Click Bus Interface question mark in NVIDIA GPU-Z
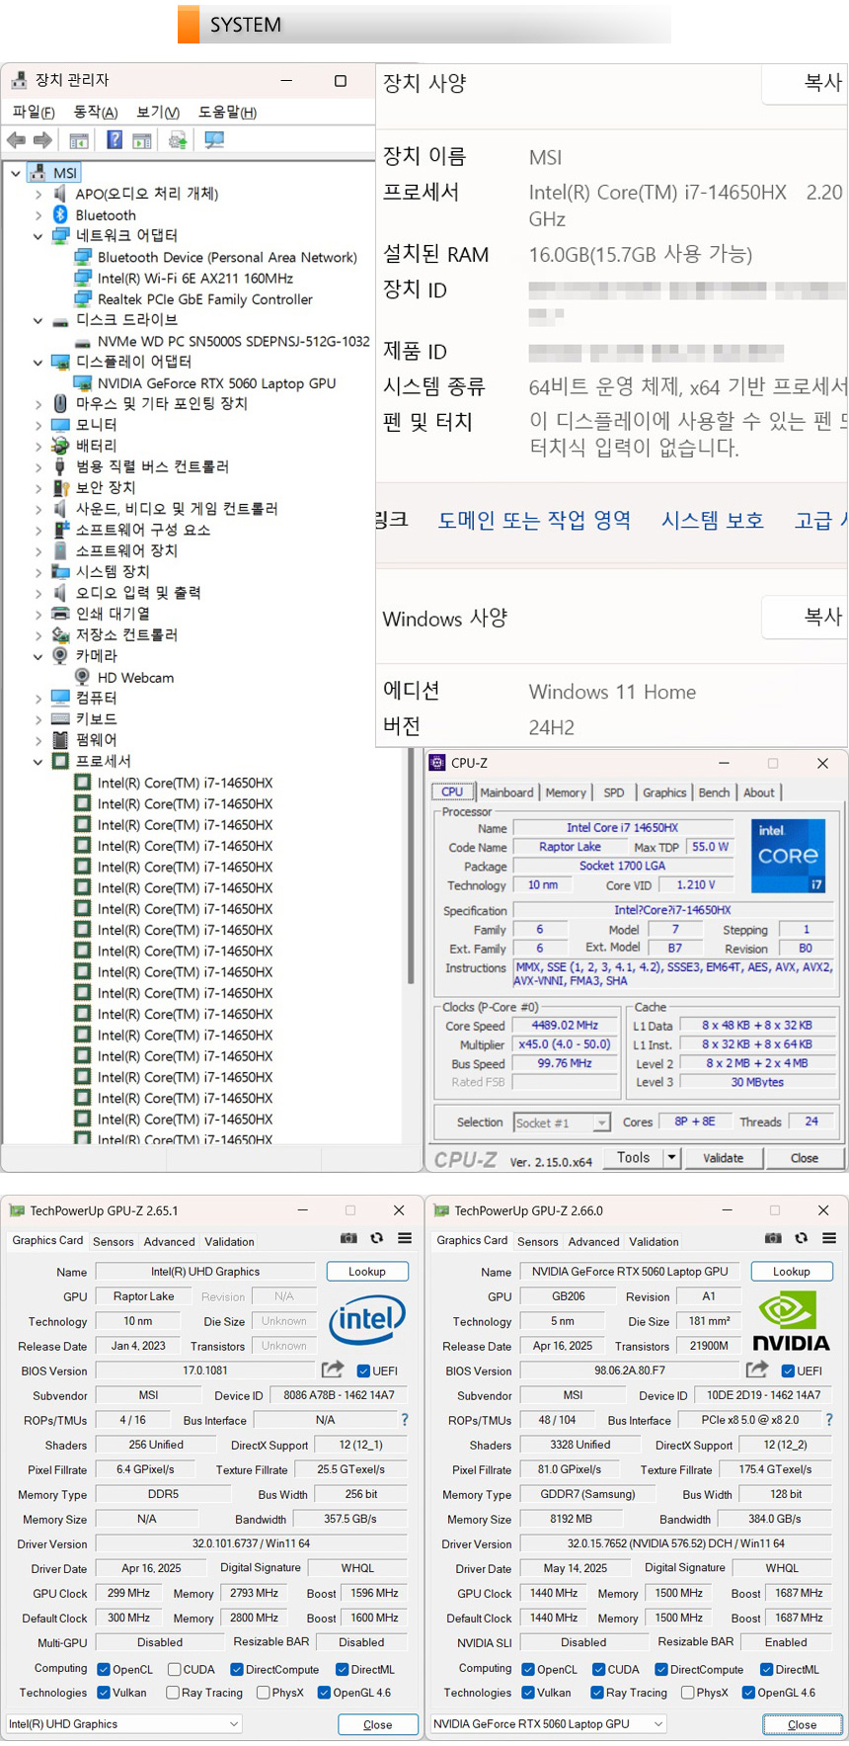 [x=828, y=1420]
